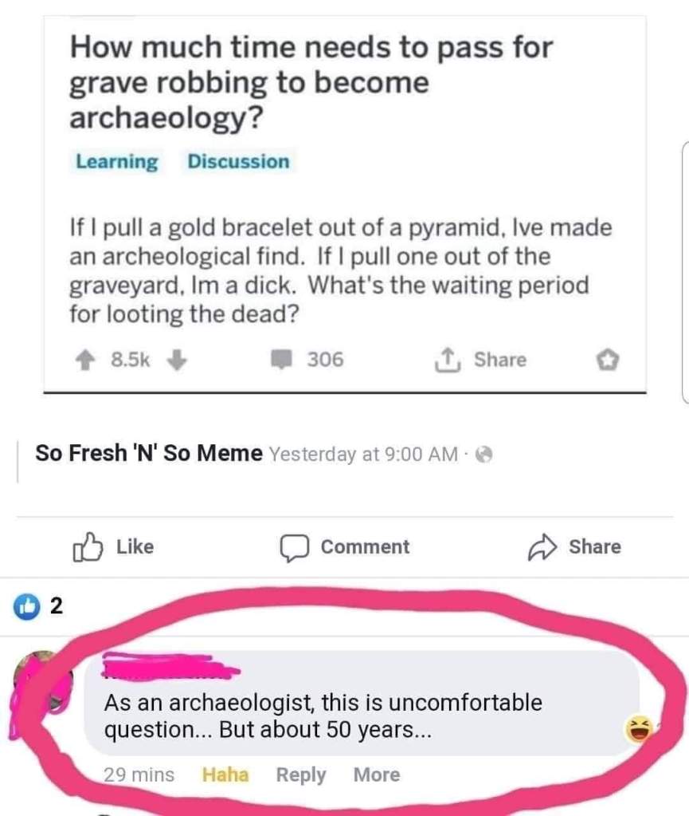Reply to the archaeologist comment
The width and height of the screenshot is (689, 816).
pos(301,775)
